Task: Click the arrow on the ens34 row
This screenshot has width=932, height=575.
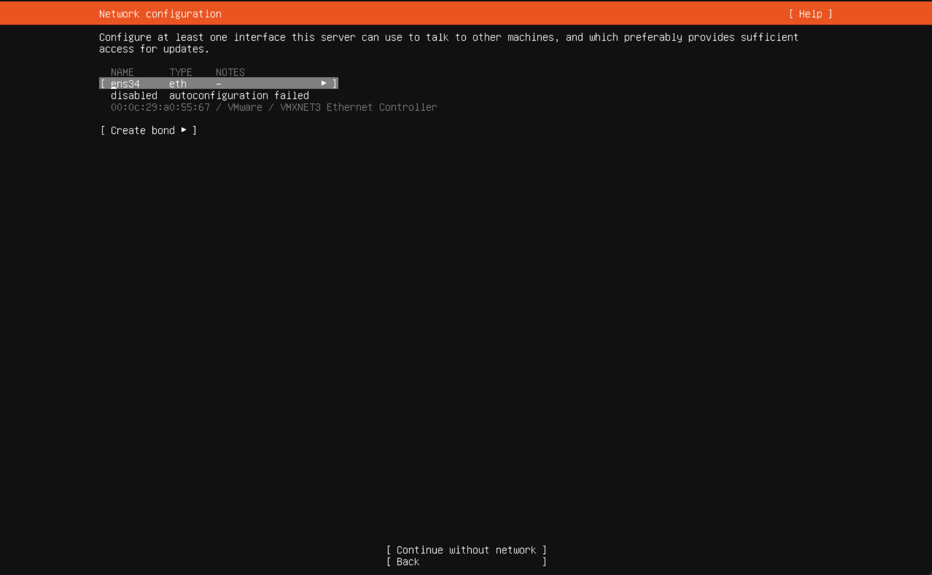Action: point(323,83)
